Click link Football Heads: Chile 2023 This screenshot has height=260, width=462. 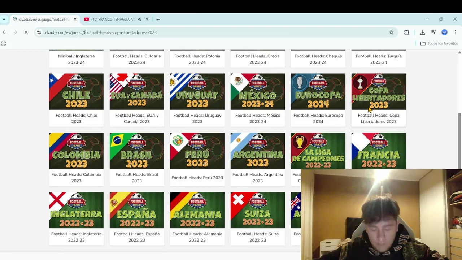coord(76,118)
